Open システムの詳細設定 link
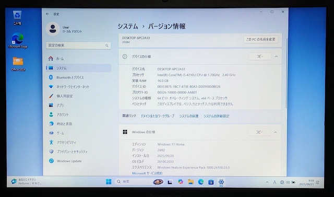 pos(216,116)
